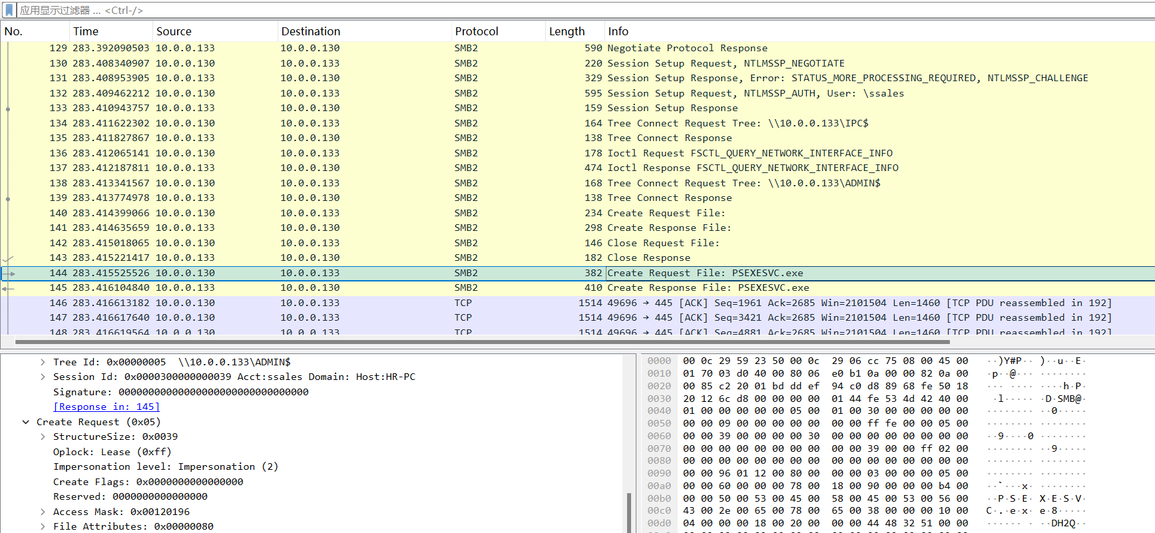Select packet 136 Ioctl Request row
1155x533 pixels.
click(578, 153)
